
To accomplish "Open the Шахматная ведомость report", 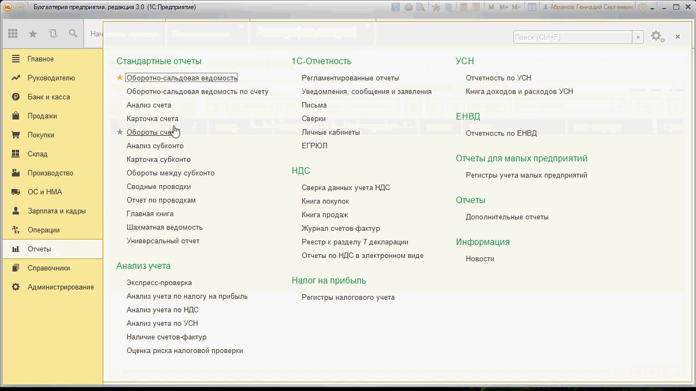I will (x=164, y=227).
